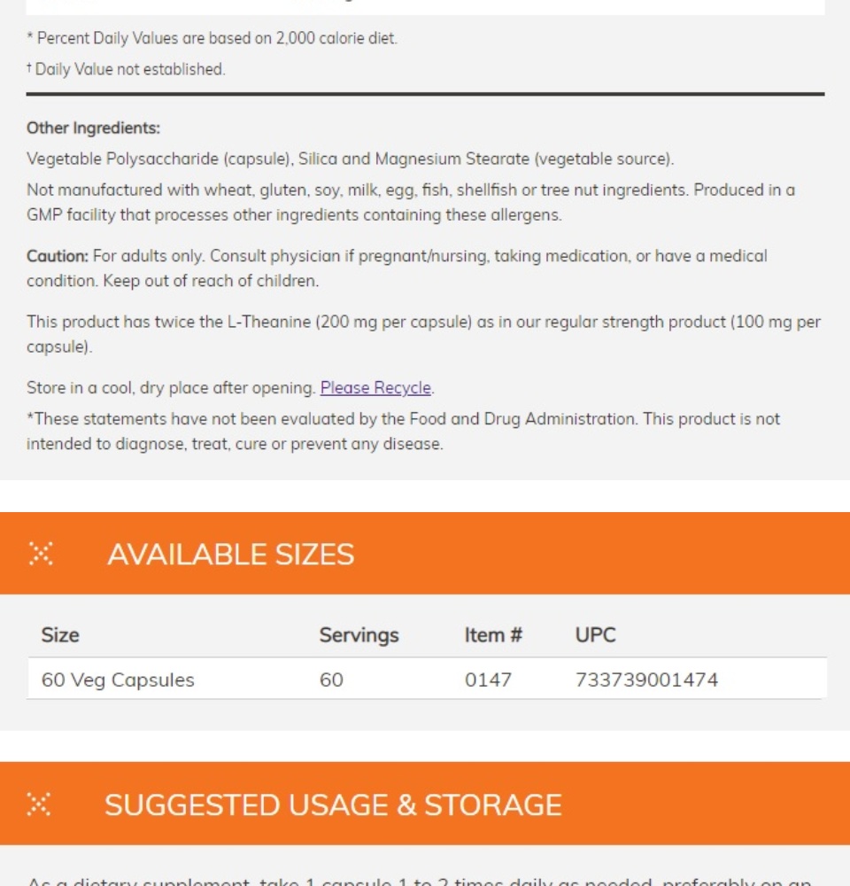Screen dimensions: 850x886
Task: Click the Item # 0147 cell
Action: 488,680
